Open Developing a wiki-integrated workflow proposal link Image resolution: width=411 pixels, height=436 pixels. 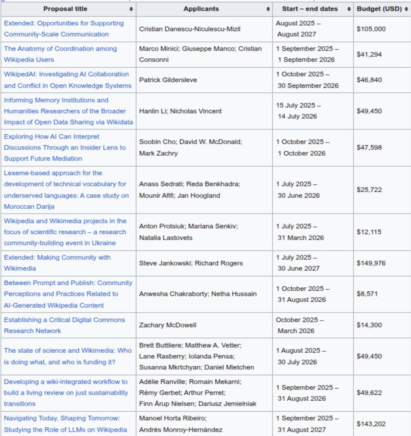[66, 393]
